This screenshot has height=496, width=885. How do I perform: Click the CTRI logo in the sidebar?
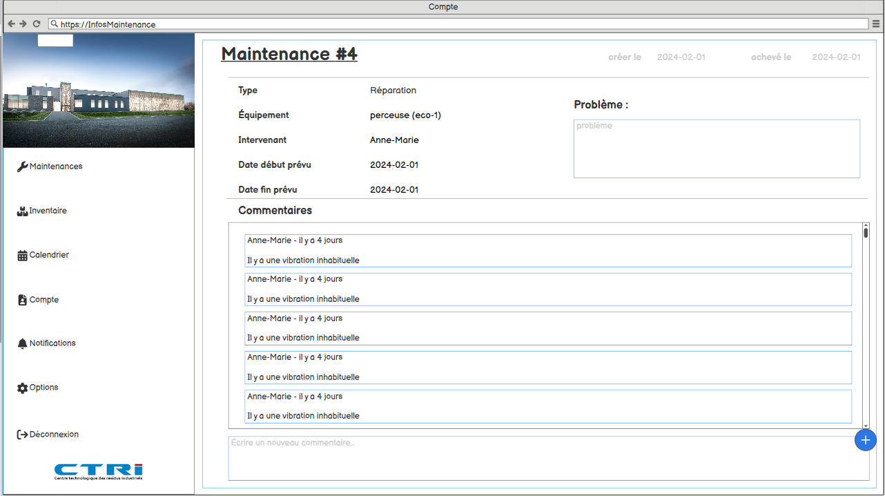(99, 471)
